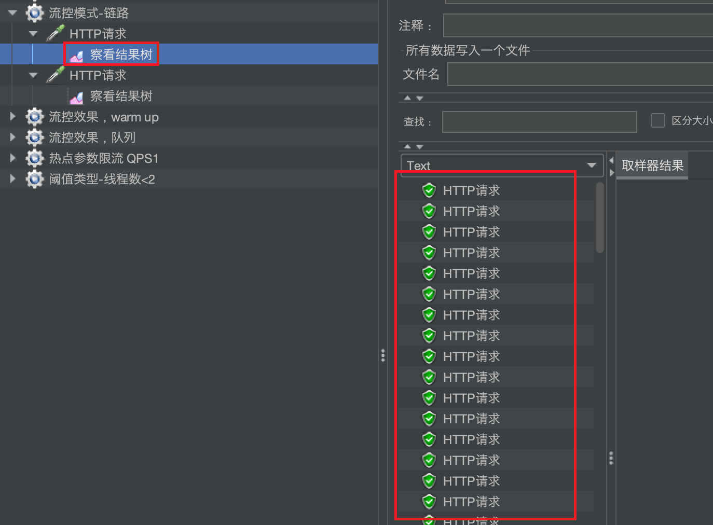Click the listener icon of the unselected 察看结果树
Image resolution: width=713 pixels, height=525 pixels.
[x=76, y=96]
